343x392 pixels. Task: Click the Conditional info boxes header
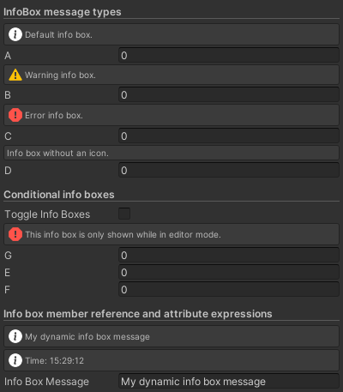coord(59,195)
